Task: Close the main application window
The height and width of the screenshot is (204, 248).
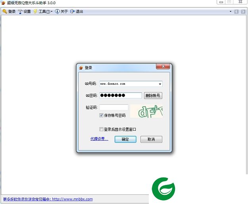Action: click(240, 2)
